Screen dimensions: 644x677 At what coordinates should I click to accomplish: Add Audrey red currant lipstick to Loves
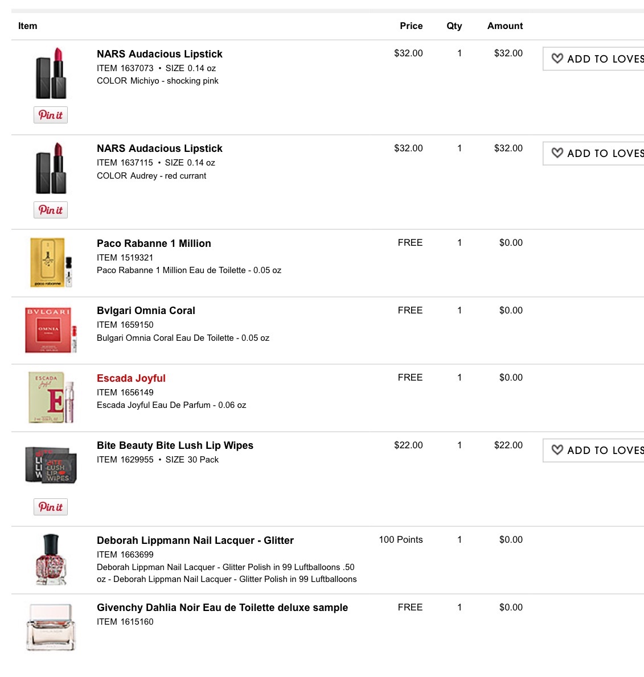pos(593,153)
